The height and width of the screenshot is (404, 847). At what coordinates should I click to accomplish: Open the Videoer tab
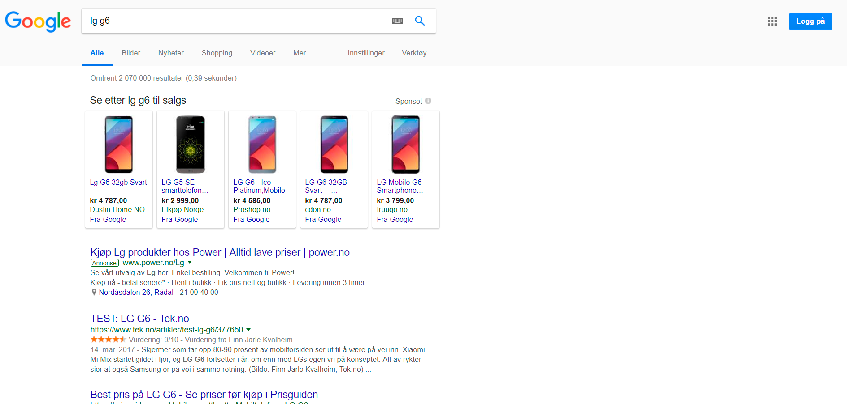(x=263, y=53)
